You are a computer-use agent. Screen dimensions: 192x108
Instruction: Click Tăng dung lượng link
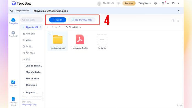29,104
